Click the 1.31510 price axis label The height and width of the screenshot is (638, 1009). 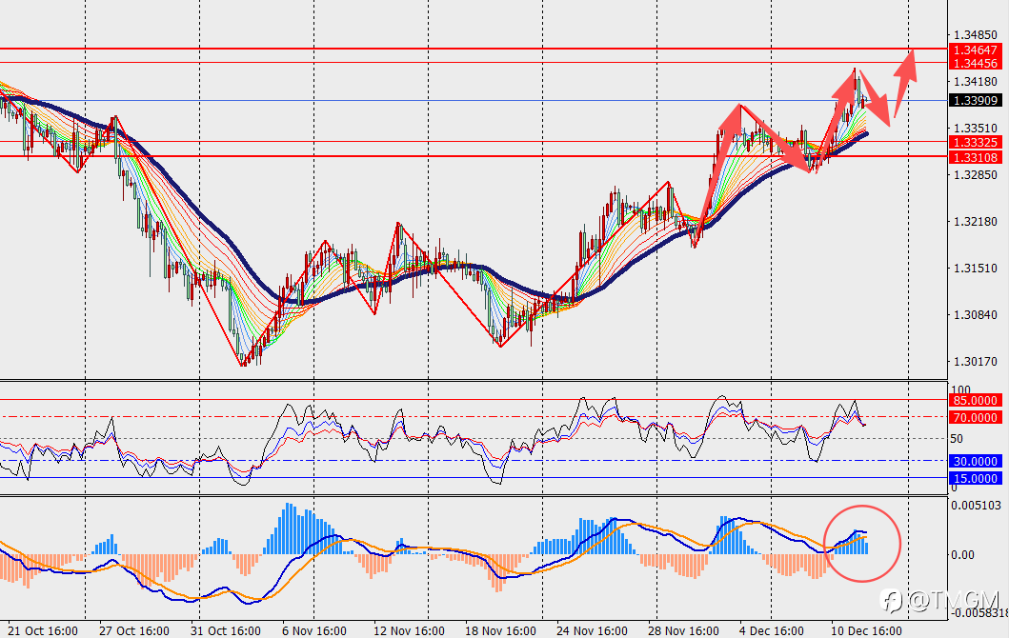pyautogui.click(x=976, y=269)
